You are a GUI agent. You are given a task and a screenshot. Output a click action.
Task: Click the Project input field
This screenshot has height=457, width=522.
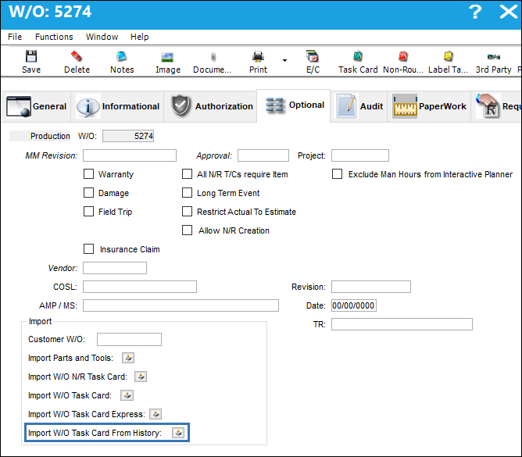[360, 155]
